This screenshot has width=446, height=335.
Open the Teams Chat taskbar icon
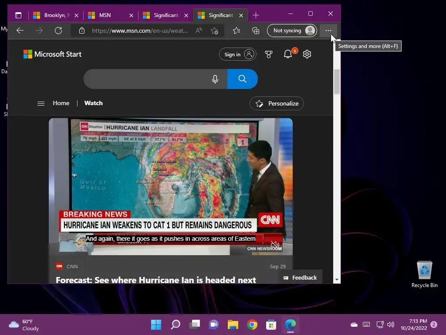coord(213,325)
